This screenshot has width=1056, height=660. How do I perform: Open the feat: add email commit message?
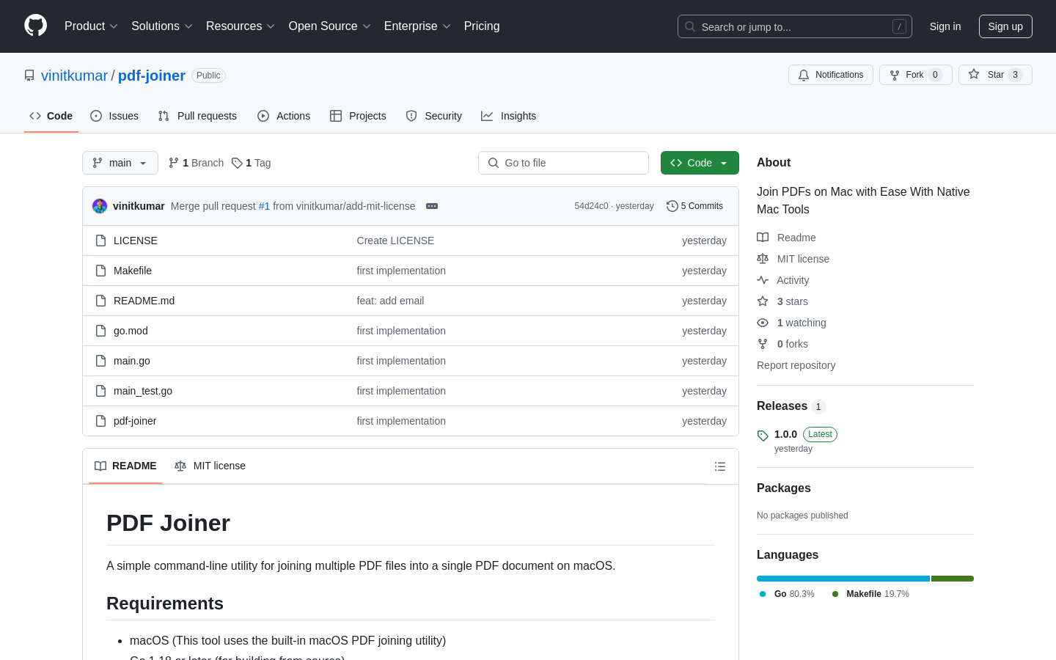pyautogui.click(x=390, y=301)
